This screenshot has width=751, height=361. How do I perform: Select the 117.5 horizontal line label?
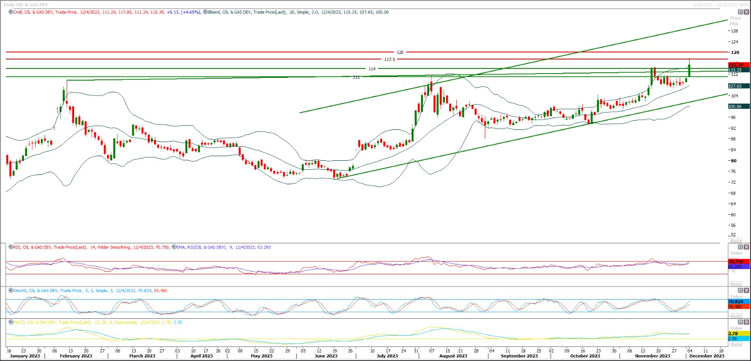click(389, 60)
